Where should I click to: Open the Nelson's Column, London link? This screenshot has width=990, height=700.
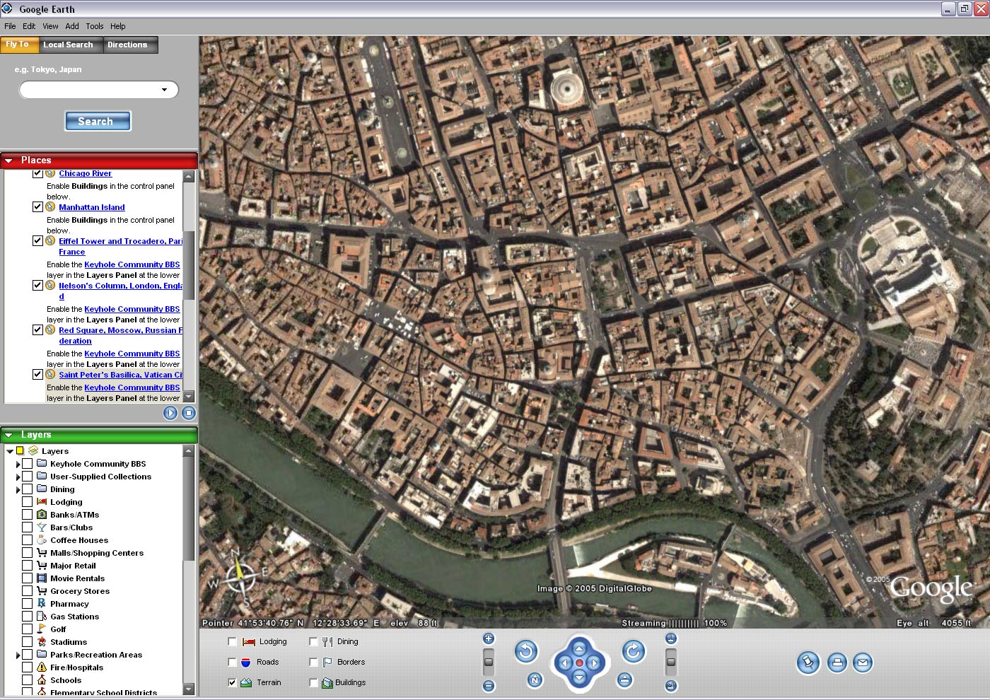120,291
